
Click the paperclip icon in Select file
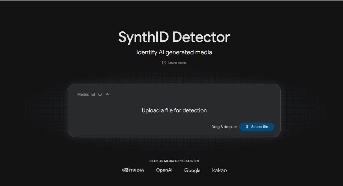247,127
